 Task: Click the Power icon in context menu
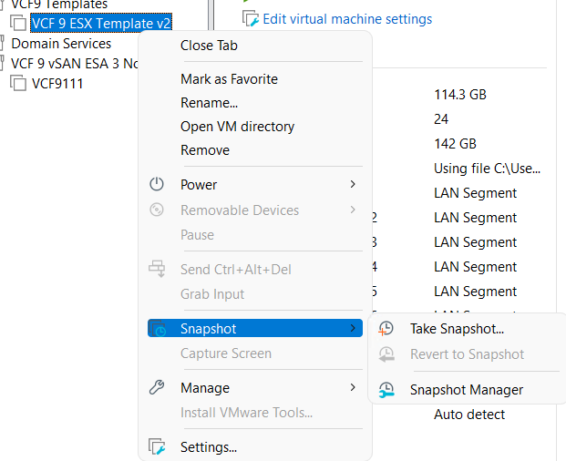tap(157, 185)
